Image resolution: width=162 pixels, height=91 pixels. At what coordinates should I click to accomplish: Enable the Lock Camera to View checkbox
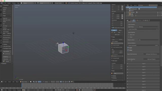112,47
